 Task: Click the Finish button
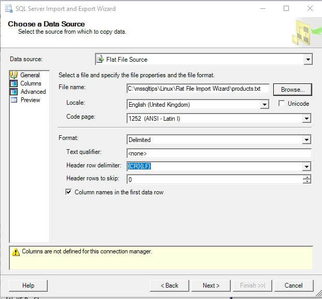(253, 286)
